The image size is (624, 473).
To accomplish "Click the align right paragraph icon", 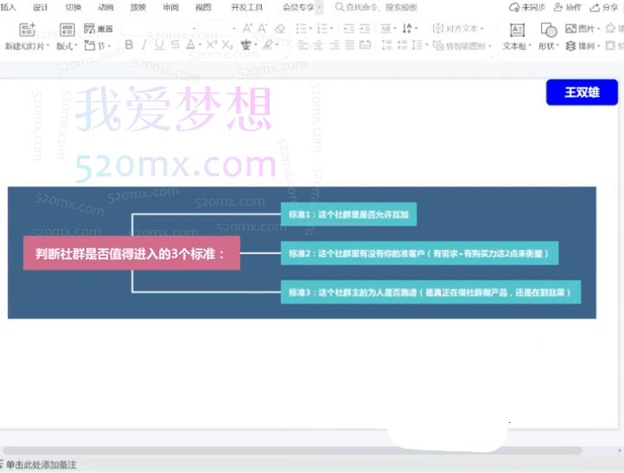I will coord(334,45).
